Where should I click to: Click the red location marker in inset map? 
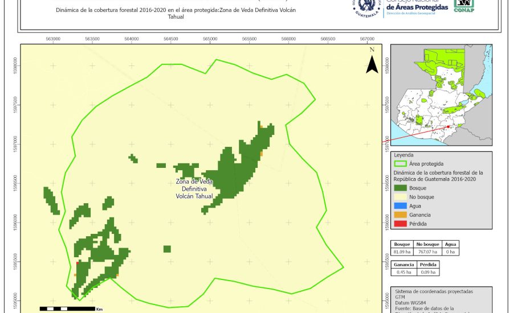coord(449,127)
